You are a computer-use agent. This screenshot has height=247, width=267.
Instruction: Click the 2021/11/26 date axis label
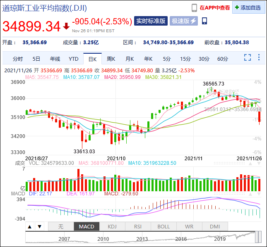pos(249,159)
